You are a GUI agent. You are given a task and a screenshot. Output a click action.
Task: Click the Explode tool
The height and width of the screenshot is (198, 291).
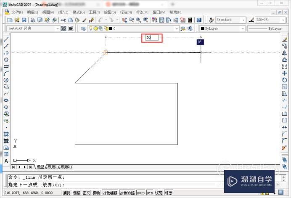pyautogui.click(x=285, y=148)
